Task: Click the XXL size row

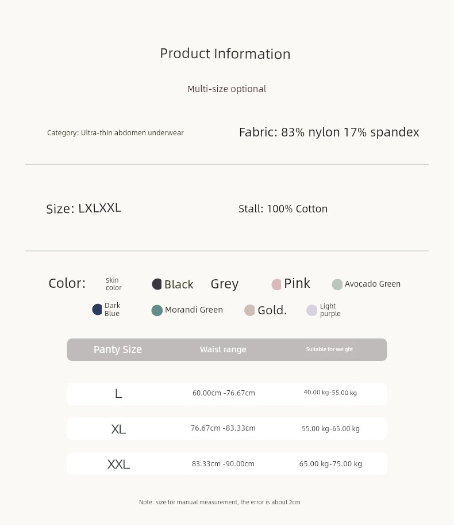Action: tap(226, 464)
